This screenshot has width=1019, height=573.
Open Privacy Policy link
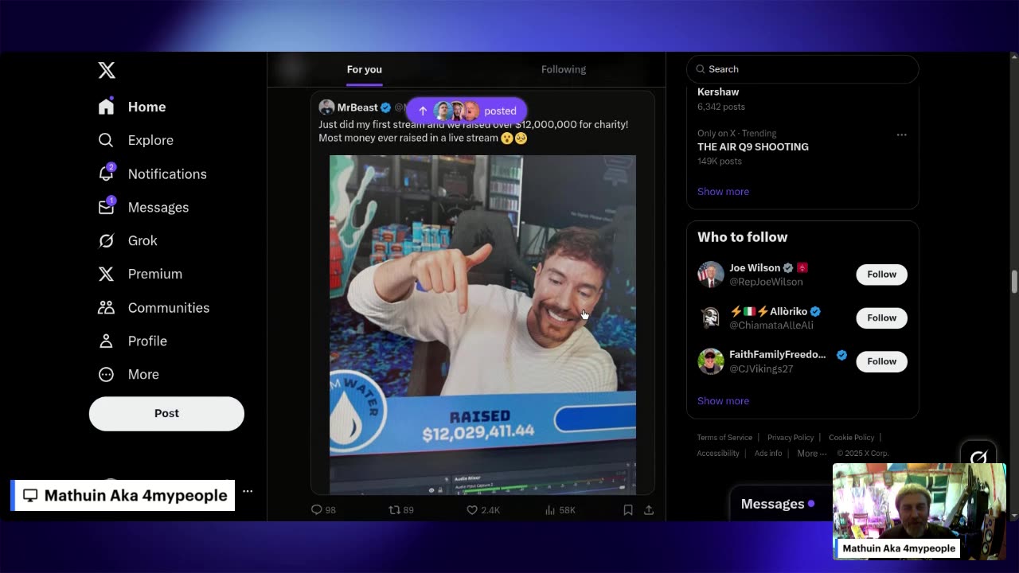tap(791, 437)
